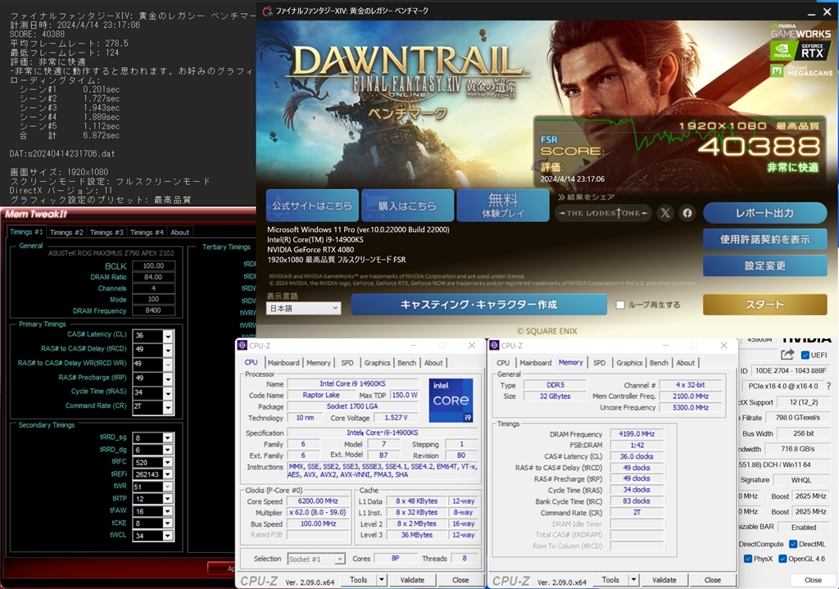This screenshot has width=839, height=589.
Task: Click the tREFI value field showing 262143
Action: [147, 473]
